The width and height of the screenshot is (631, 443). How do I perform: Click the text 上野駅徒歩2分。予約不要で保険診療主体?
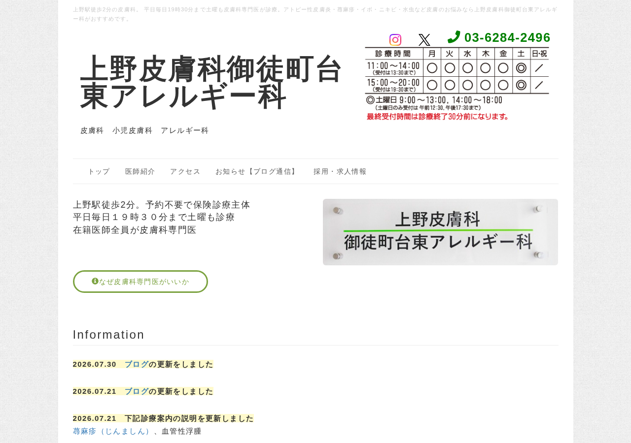click(x=162, y=205)
